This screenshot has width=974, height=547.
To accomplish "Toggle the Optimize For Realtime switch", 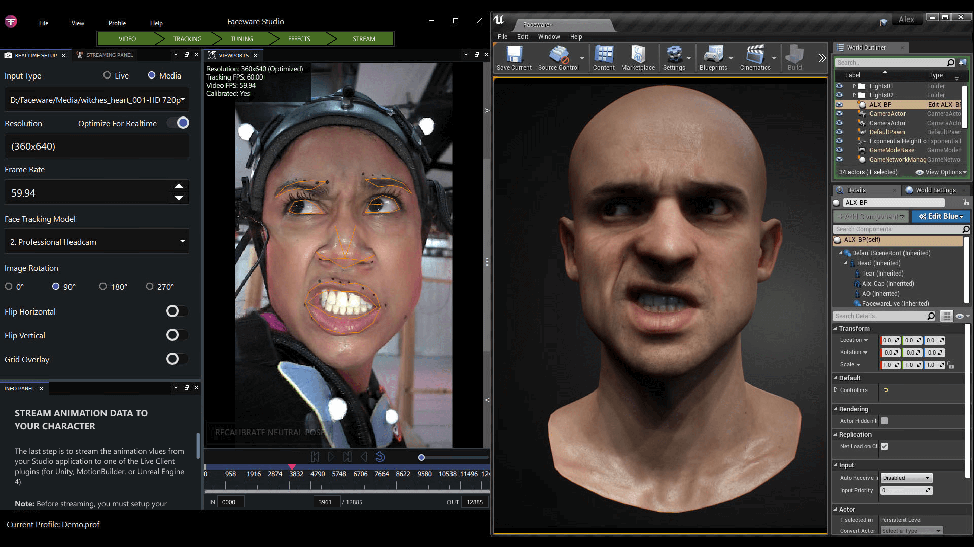I will click(179, 123).
